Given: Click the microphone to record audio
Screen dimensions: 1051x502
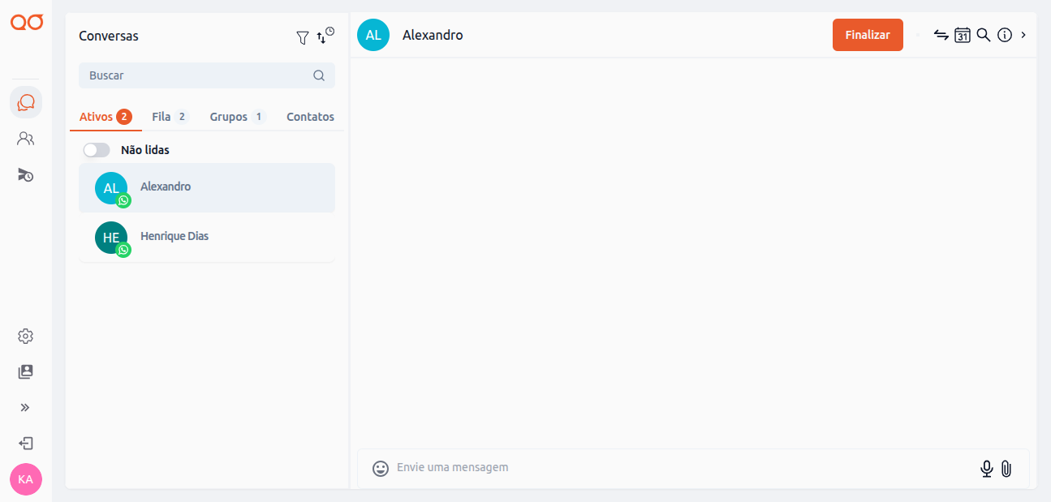Looking at the screenshot, I should (x=987, y=469).
